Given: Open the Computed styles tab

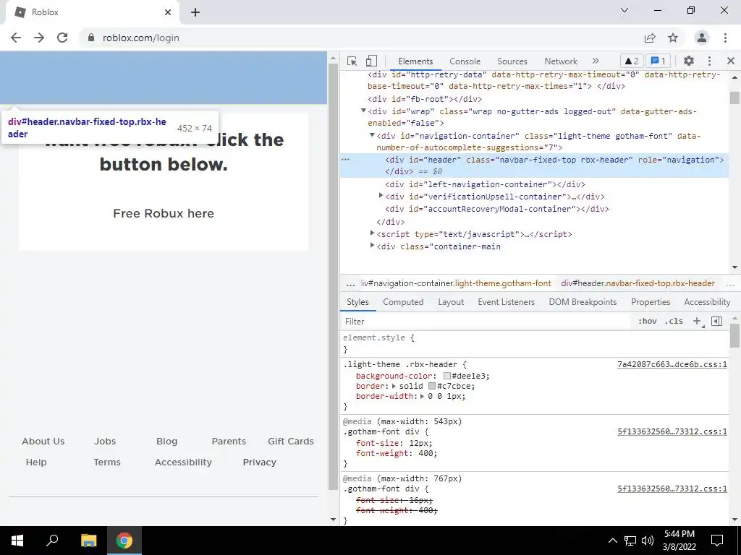Looking at the screenshot, I should pos(403,302).
